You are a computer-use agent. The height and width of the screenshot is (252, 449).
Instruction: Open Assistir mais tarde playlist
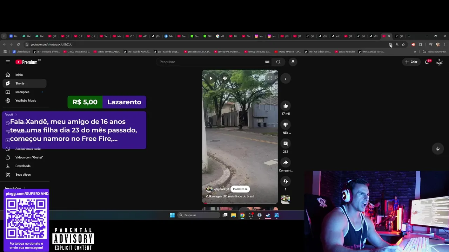click(24, 149)
